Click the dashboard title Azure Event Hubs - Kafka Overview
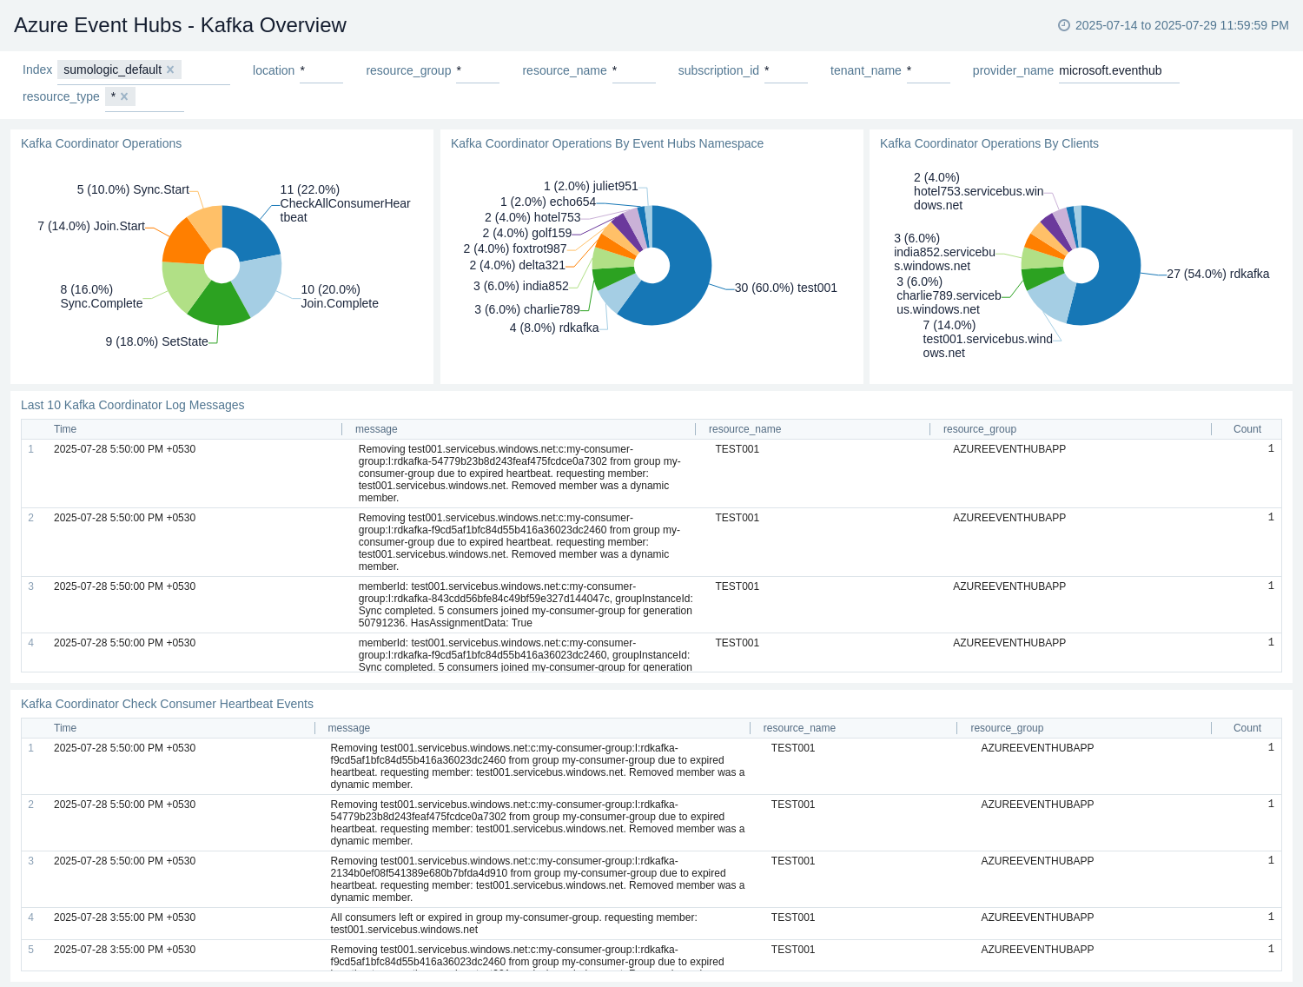Image resolution: width=1303 pixels, height=987 pixels. click(180, 25)
